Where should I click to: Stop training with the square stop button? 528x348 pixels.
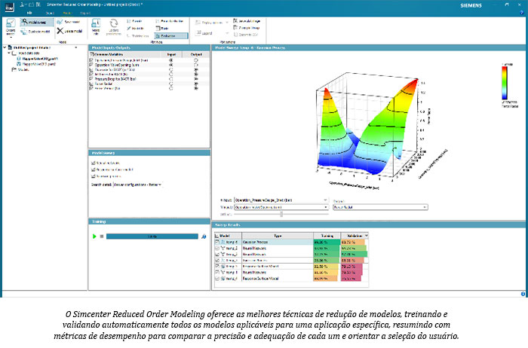coord(102,237)
